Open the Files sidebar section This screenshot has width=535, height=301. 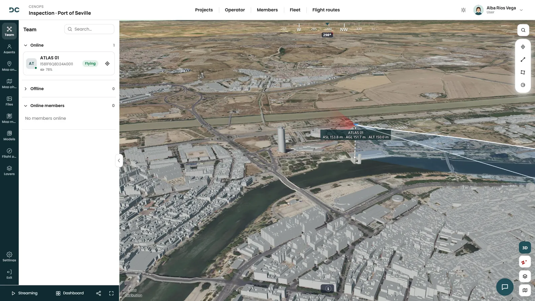coord(9,101)
